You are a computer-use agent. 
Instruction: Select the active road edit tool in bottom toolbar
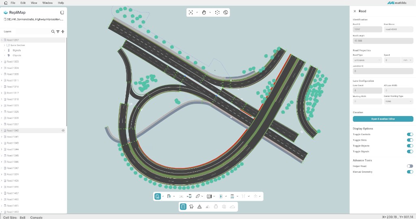[x=158, y=197]
